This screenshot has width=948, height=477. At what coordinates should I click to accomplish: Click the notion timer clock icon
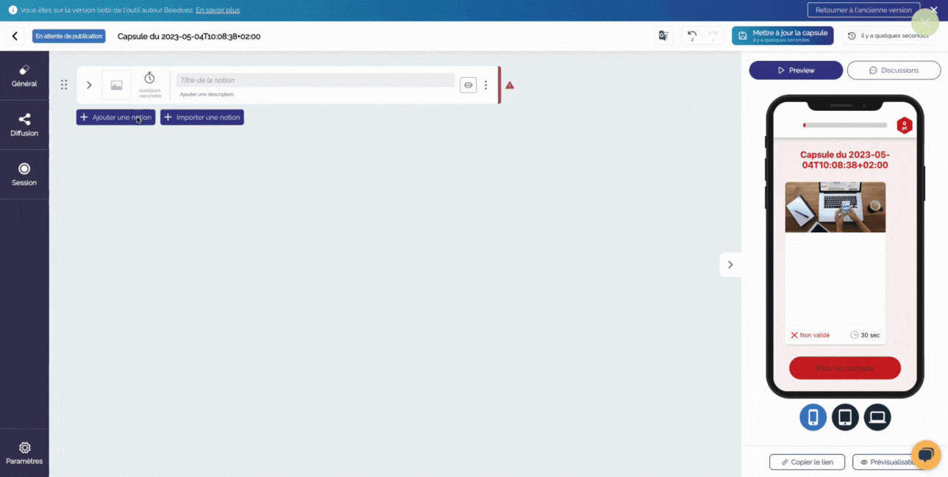point(149,78)
